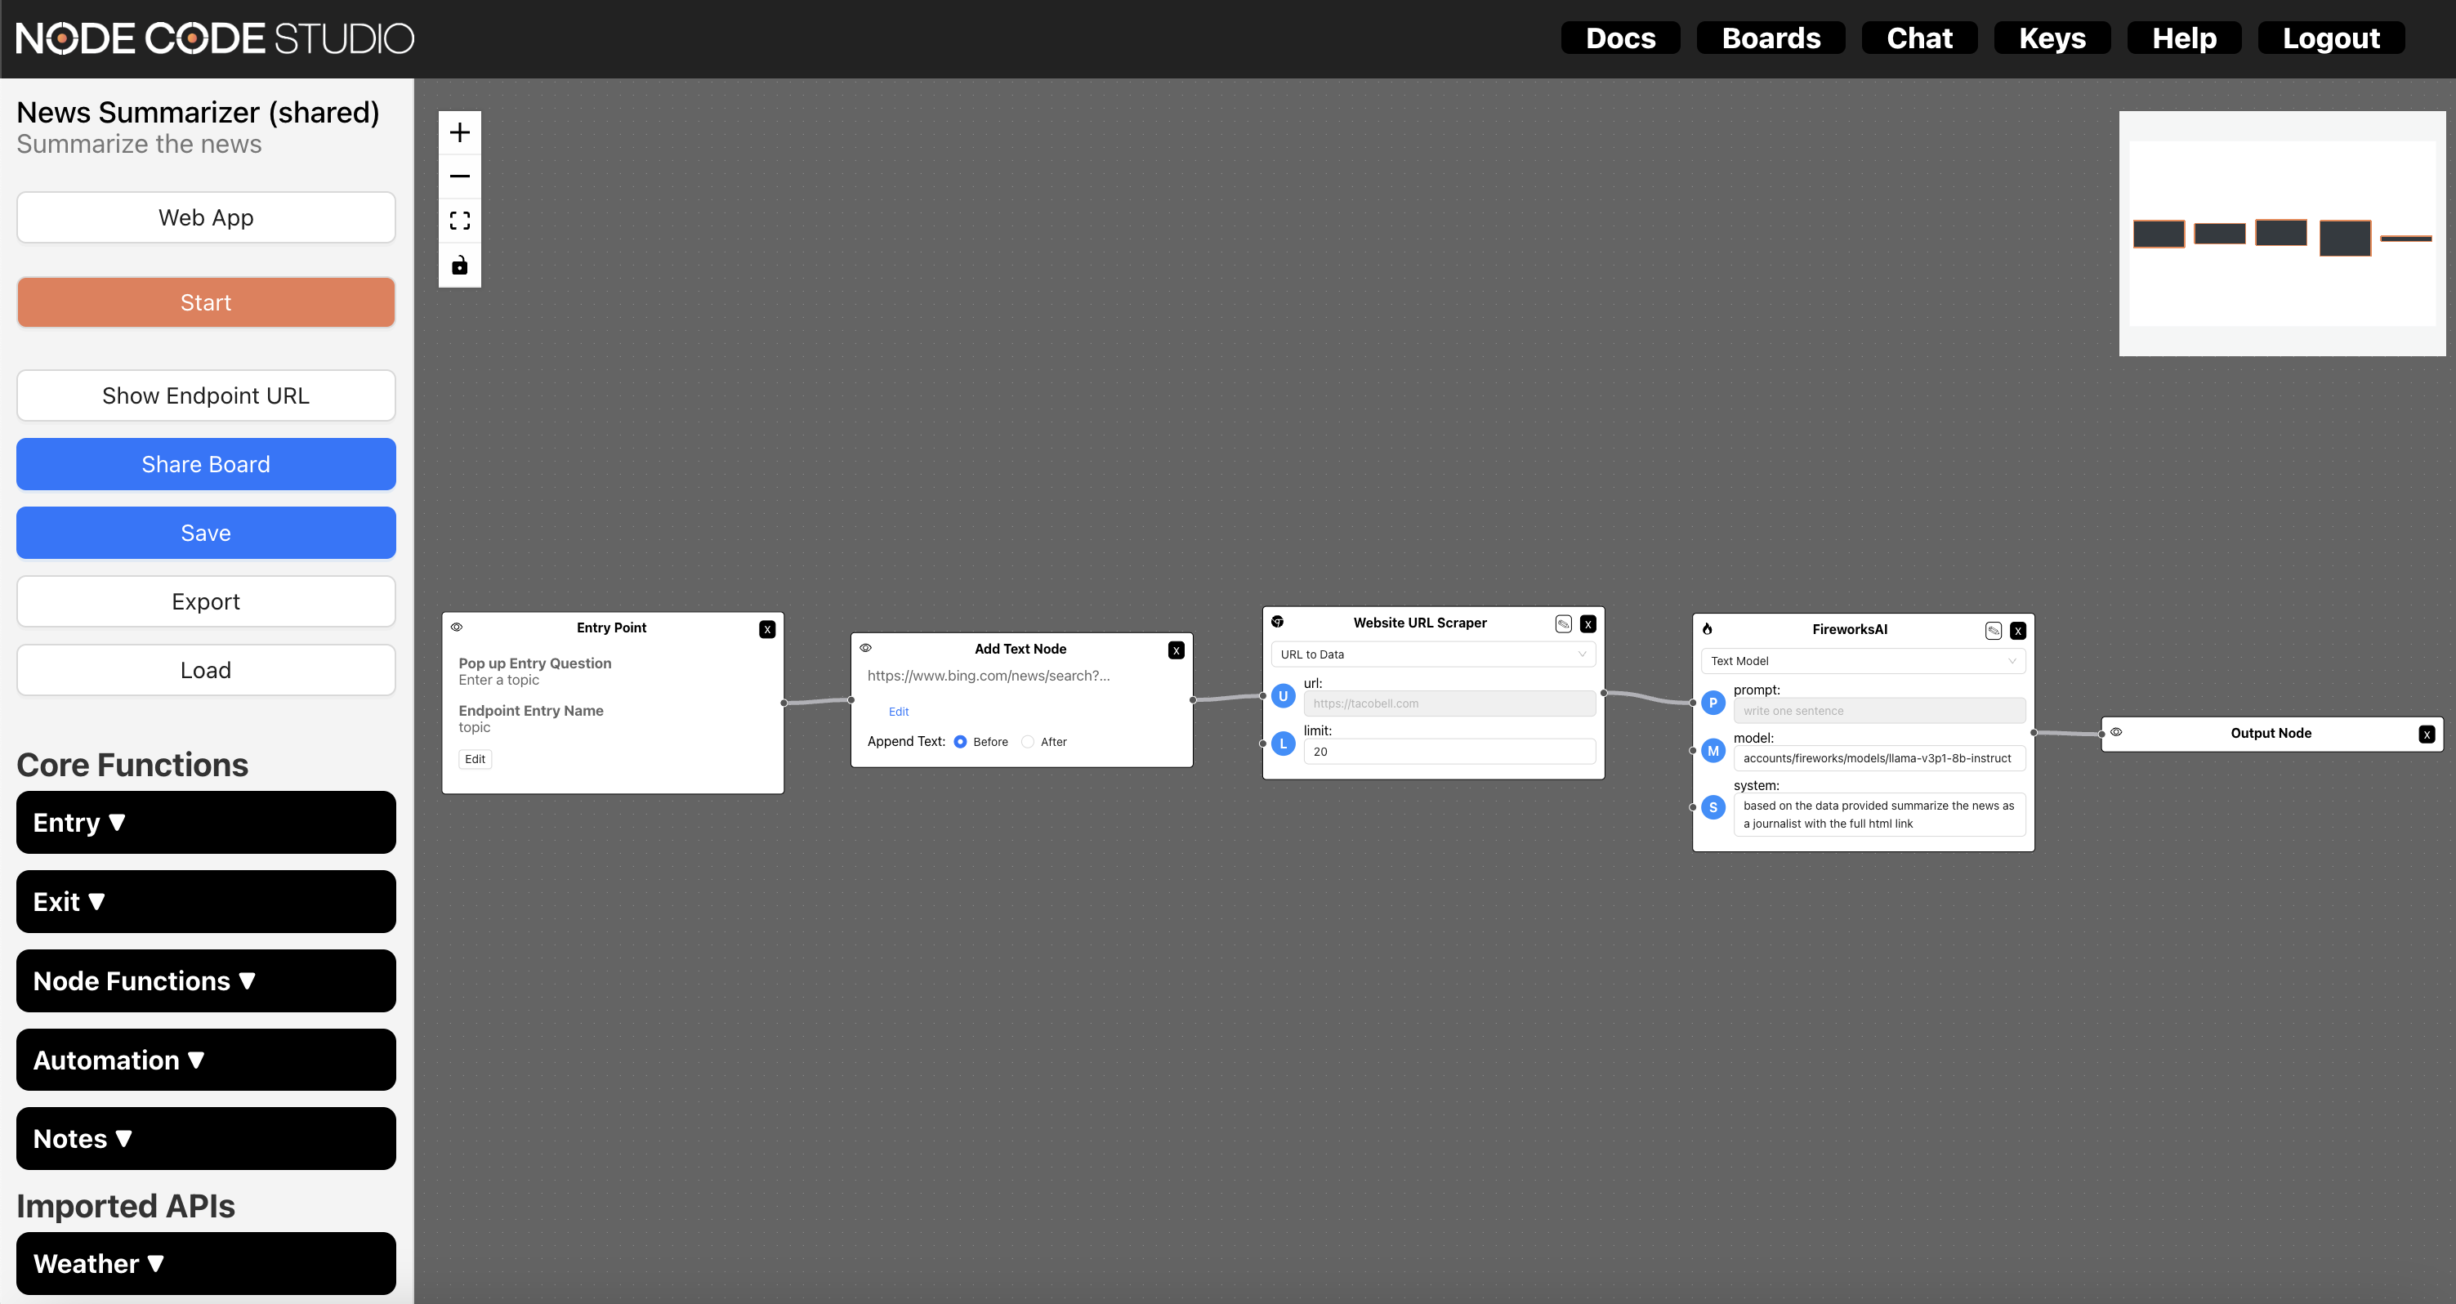Viewport: 2456px width, 1304px height.
Task: Click FireworksAI node link icon
Action: click(x=1993, y=630)
